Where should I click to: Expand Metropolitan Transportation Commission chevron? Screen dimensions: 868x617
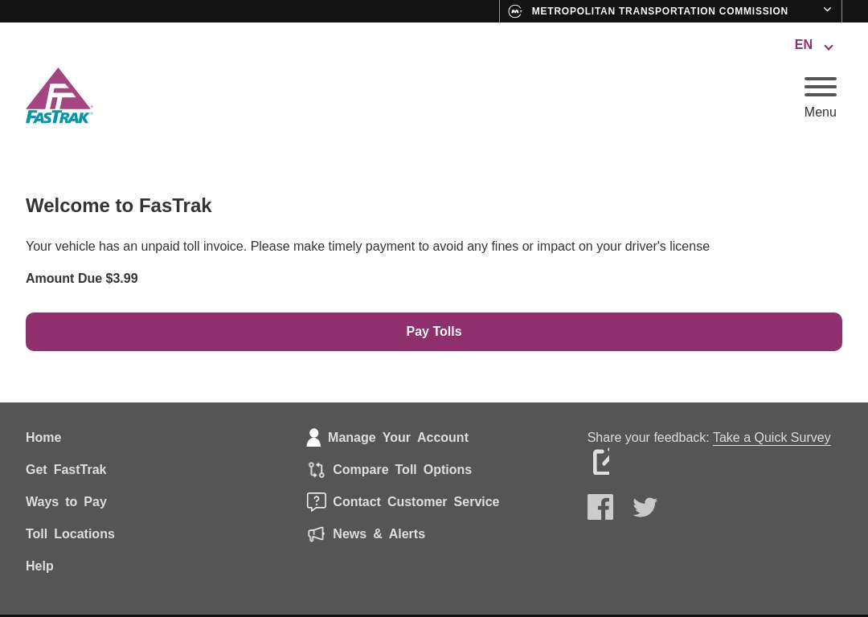(827, 10)
